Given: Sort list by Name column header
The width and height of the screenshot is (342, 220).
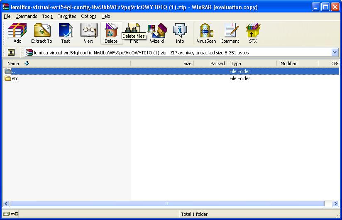Looking at the screenshot, I should tap(13, 64).
